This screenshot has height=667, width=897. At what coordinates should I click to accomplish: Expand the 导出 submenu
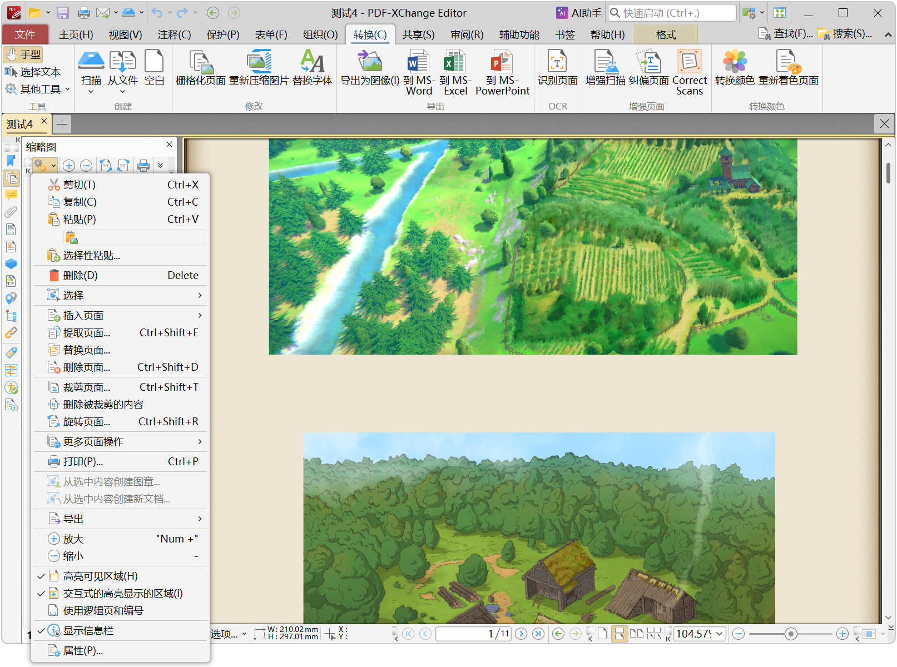[x=120, y=519]
